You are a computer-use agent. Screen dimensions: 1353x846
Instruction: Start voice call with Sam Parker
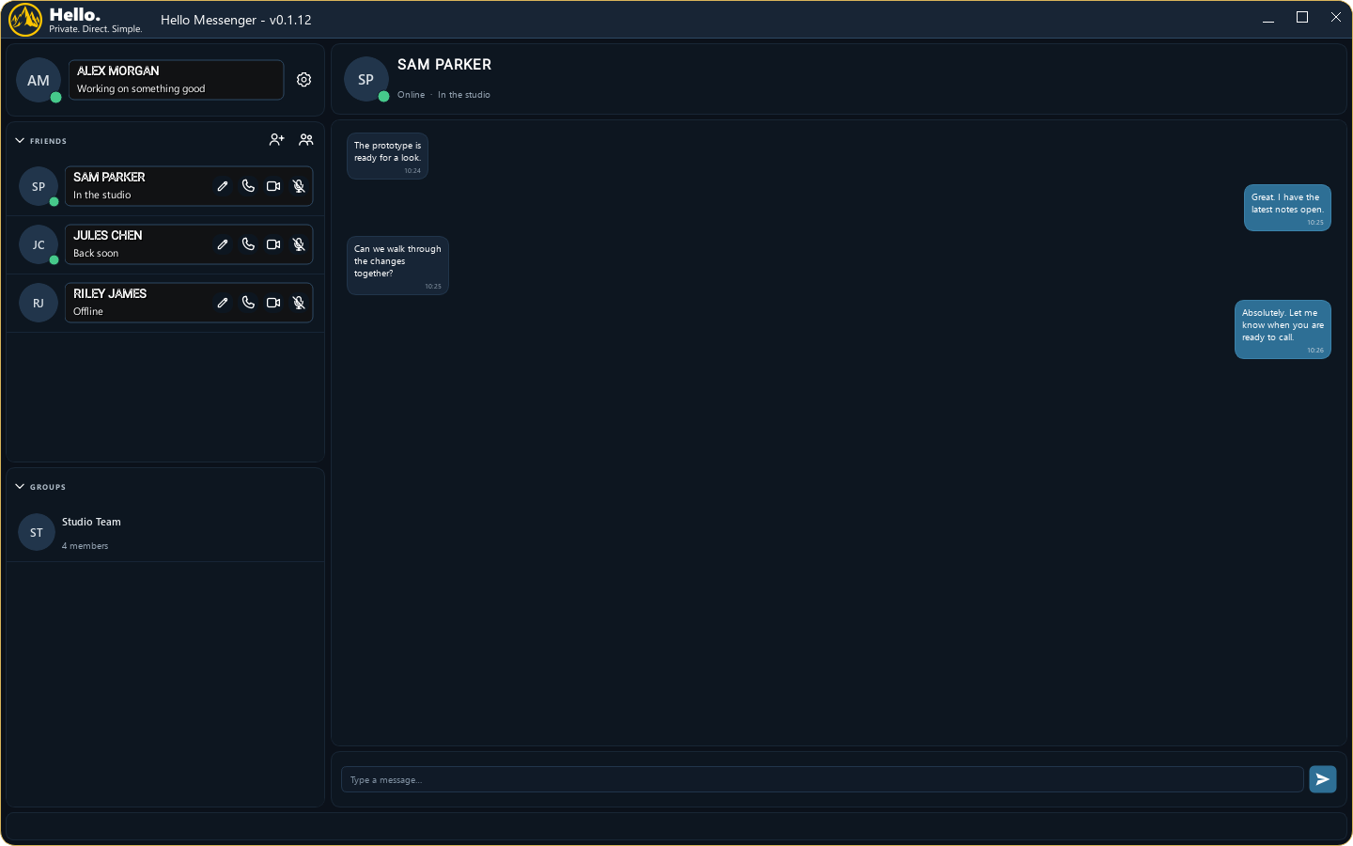pyautogui.click(x=248, y=186)
